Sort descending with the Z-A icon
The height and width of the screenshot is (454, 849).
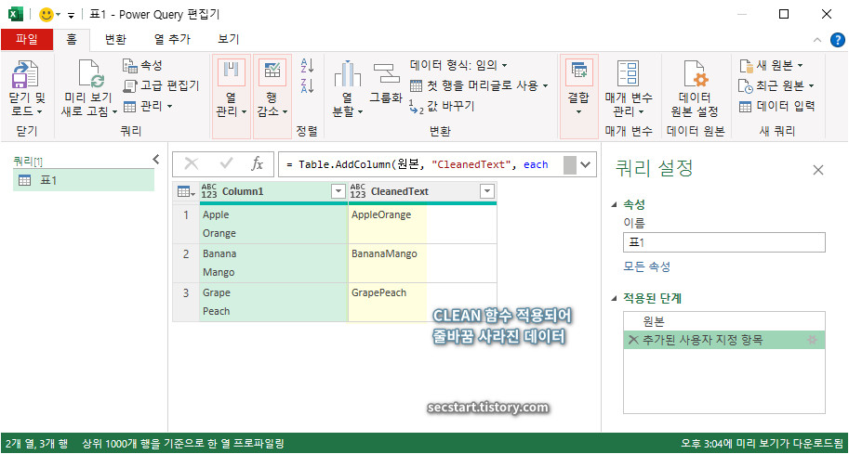[x=307, y=85]
